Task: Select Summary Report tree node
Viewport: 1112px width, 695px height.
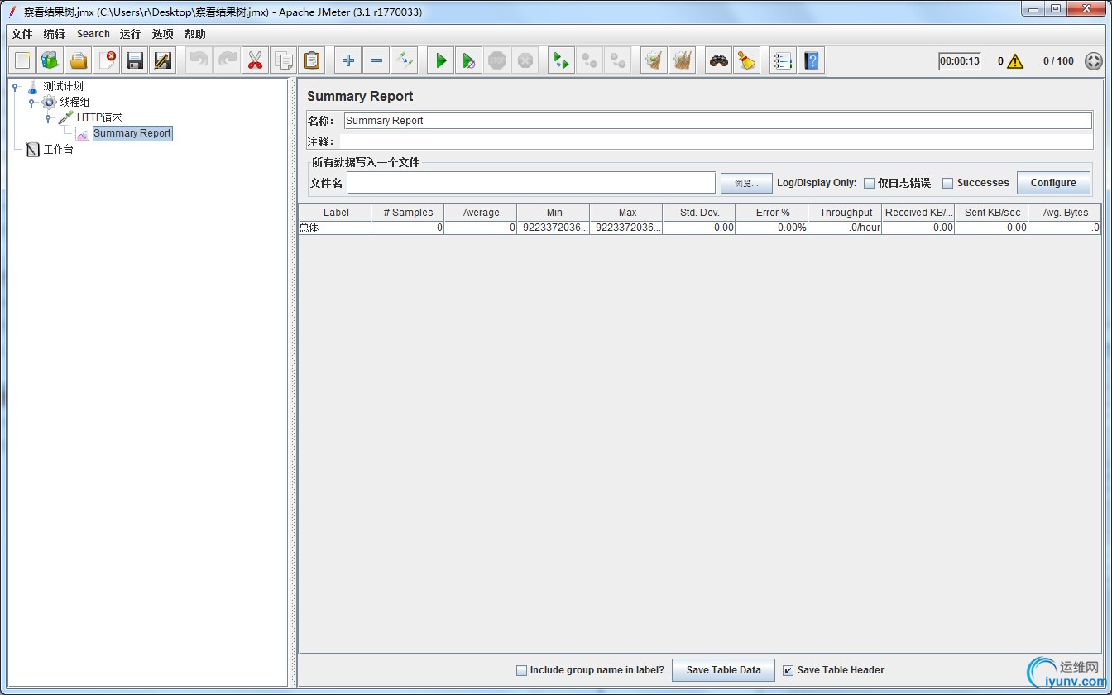Action: 132,133
